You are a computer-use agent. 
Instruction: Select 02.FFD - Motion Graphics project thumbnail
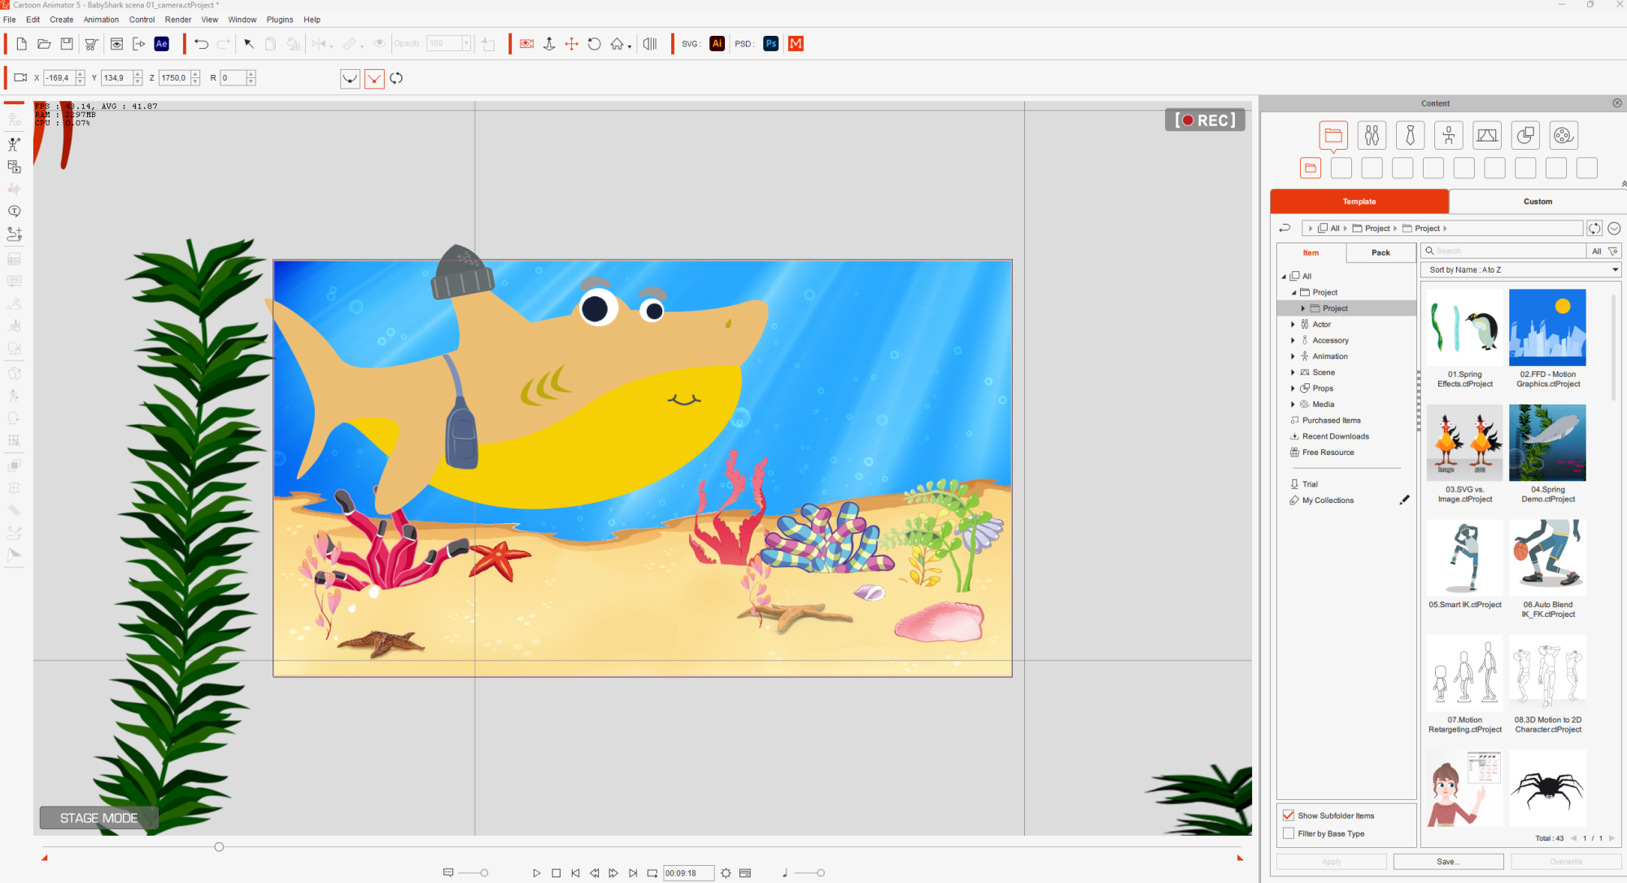coord(1547,327)
